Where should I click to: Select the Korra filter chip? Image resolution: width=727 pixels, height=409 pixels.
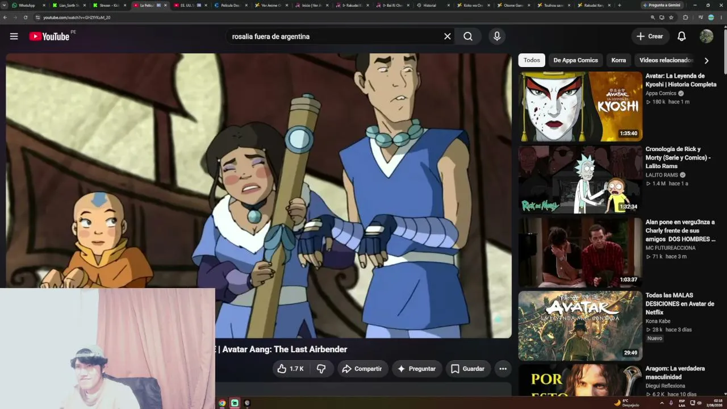tap(619, 60)
